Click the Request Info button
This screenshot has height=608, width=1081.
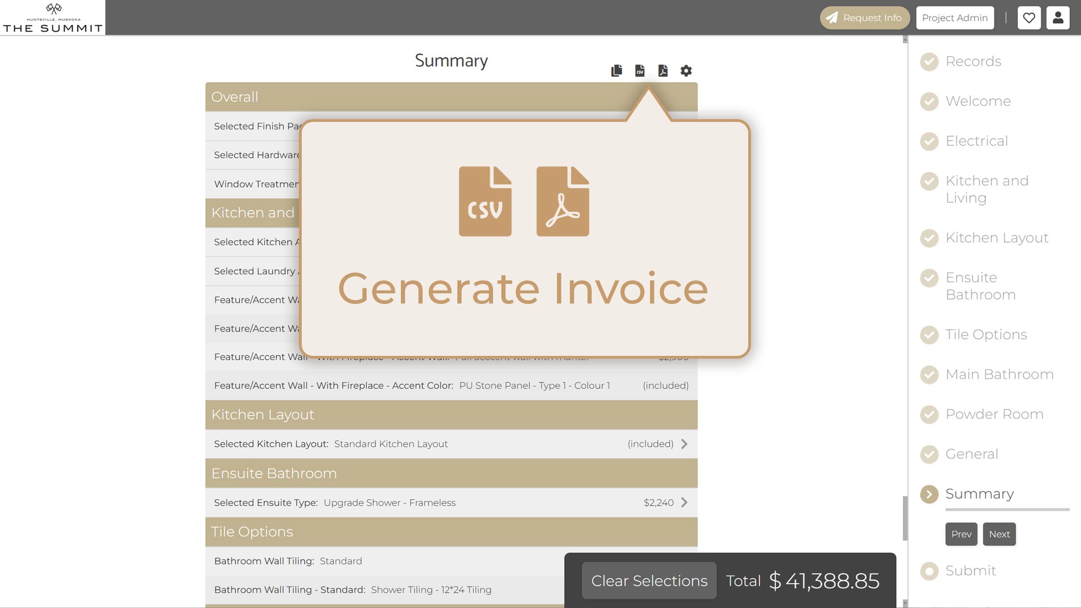click(864, 18)
